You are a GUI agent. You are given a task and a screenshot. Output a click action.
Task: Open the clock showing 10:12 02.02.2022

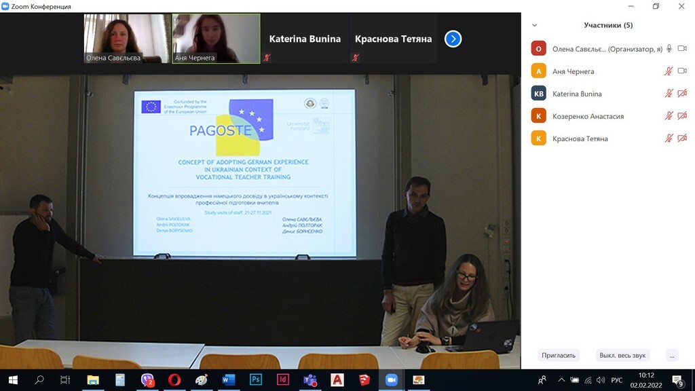point(646,380)
